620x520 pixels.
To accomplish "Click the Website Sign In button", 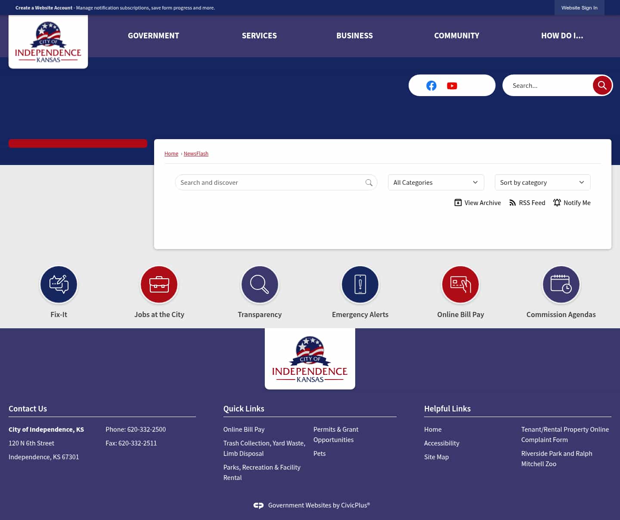I will (x=579, y=8).
